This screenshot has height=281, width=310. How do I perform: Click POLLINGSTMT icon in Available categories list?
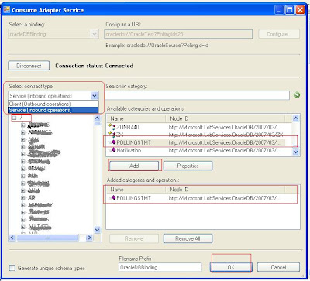point(112,142)
